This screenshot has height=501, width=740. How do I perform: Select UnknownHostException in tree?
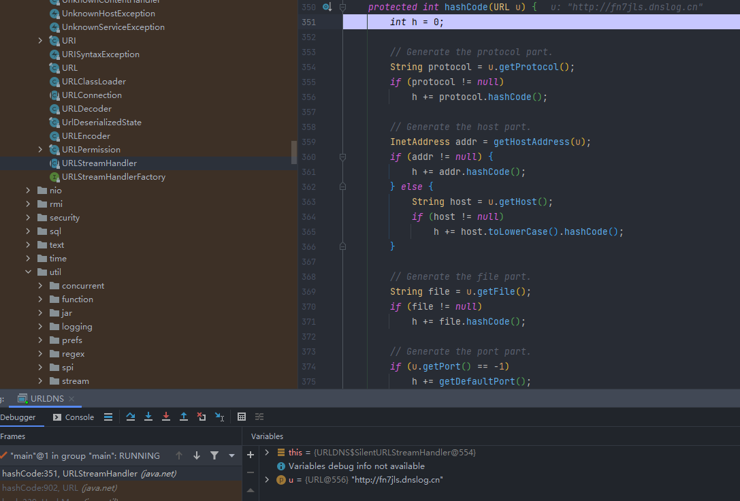pos(108,14)
